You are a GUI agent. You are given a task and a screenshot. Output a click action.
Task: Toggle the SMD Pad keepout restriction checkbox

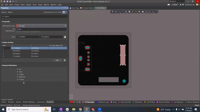point(17,77)
